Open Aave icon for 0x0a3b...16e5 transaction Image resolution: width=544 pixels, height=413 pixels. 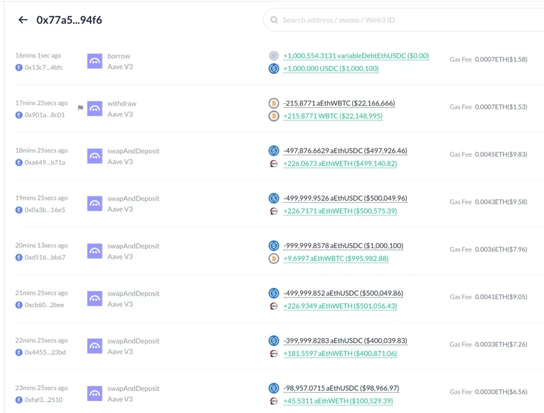[x=95, y=203]
